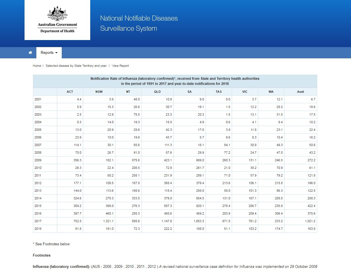Click the Australian Government Department of Health logo
The width and height of the screenshot is (351, 278).
tap(57, 20)
